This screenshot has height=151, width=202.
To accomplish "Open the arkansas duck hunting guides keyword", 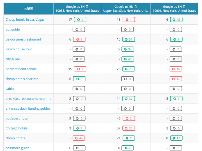I will point(28,108).
